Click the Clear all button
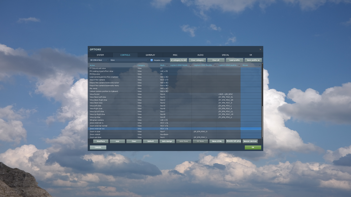Screen dimensions: 351x197 pos(216,60)
